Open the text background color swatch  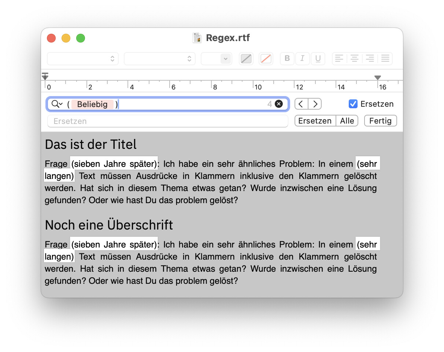pyautogui.click(x=266, y=59)
